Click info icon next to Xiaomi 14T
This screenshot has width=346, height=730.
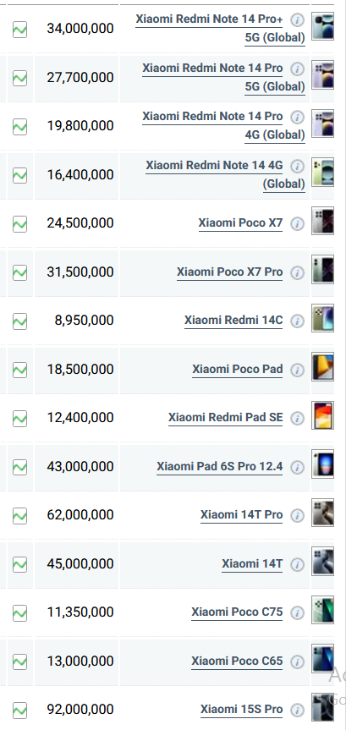pos(298,565)
